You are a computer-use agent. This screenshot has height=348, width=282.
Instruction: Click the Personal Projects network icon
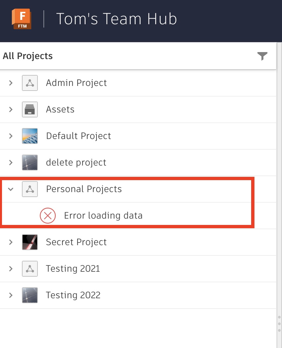pyautogui.click(x=30, y=189)
